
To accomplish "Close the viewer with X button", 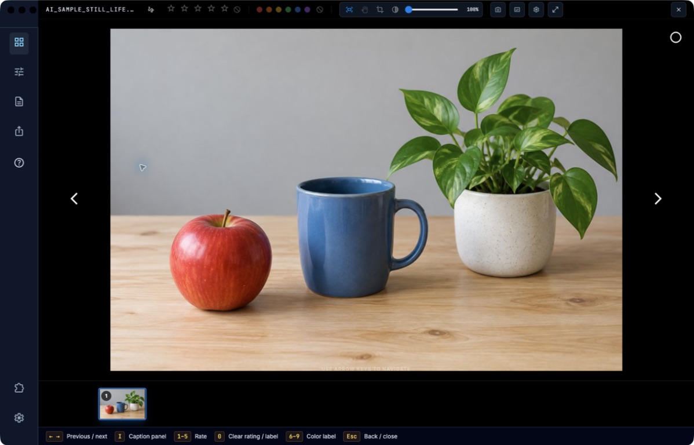I will click(x=678, y=9).
